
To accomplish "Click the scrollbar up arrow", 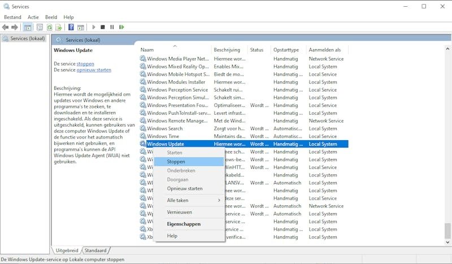I will [x=447, y=49].
